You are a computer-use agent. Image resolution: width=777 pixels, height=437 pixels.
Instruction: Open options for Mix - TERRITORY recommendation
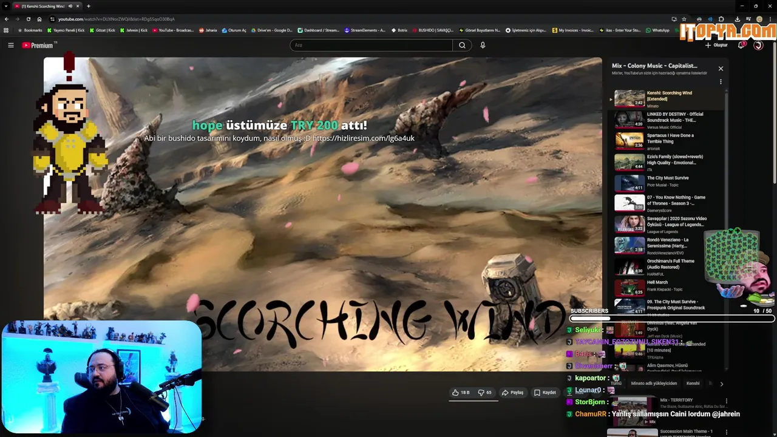[x=726, y=401]
